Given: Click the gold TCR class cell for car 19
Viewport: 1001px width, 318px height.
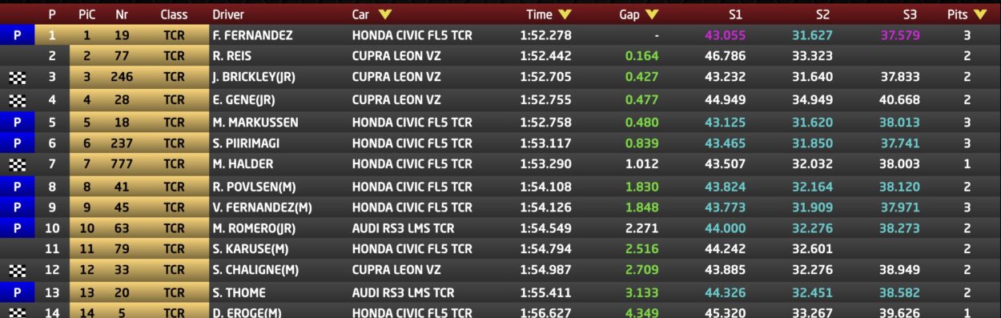Looking at the screenshot, I should (174, 35).
